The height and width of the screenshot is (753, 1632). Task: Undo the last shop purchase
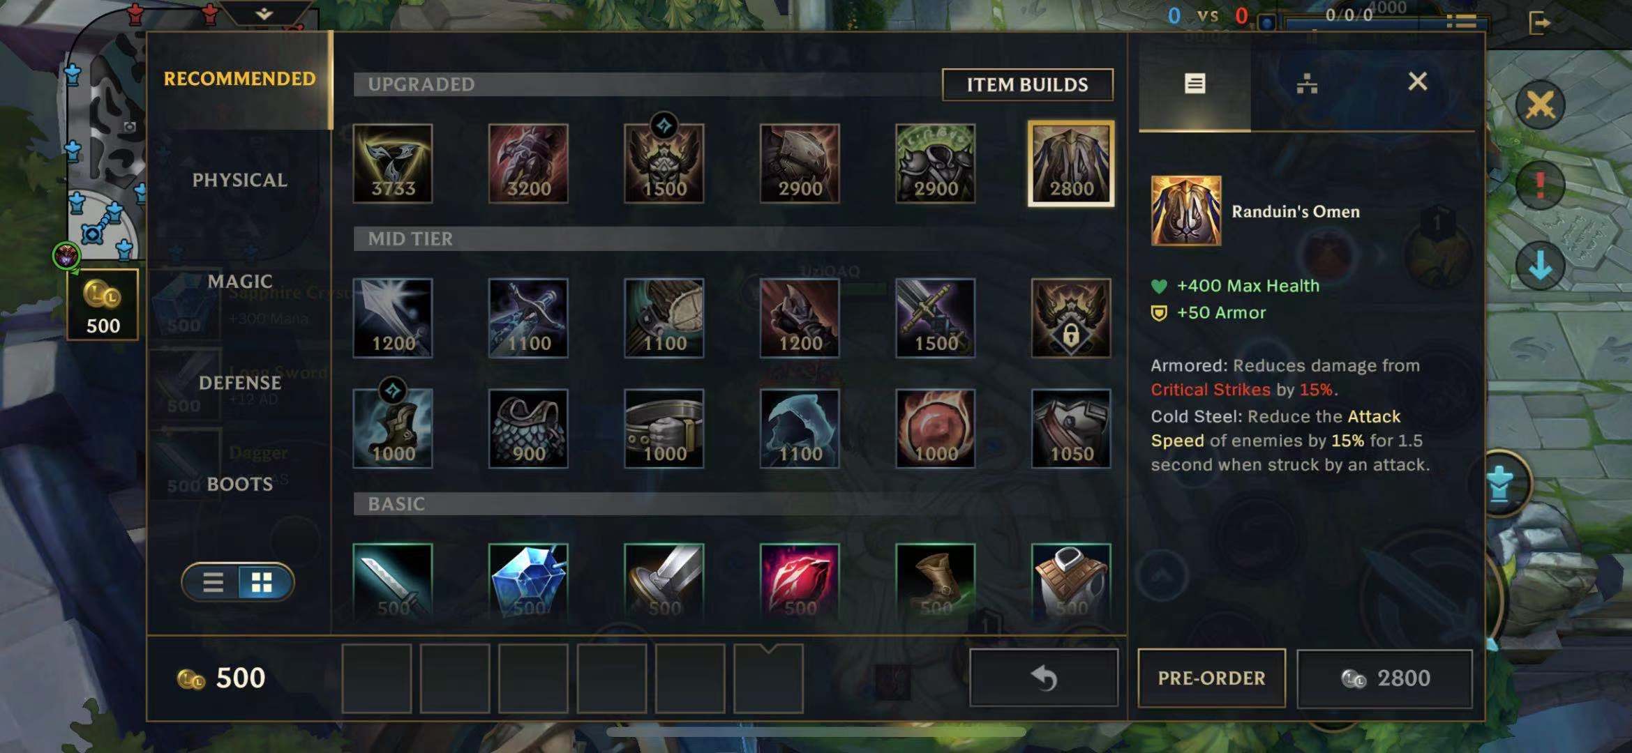pos(1044,678)
